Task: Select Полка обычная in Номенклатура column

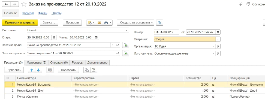Action: point(27,97)
